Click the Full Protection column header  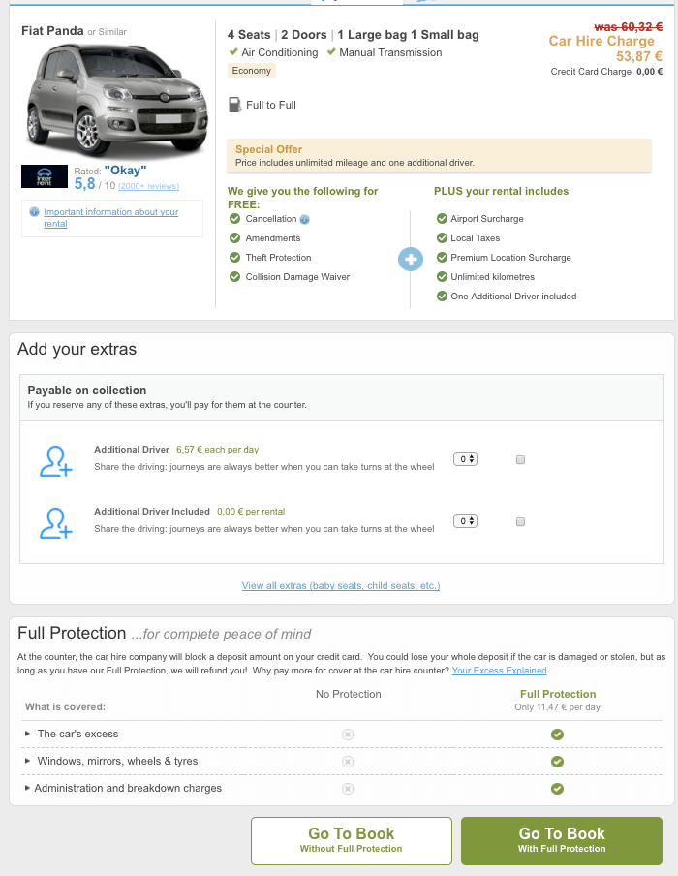558,694
